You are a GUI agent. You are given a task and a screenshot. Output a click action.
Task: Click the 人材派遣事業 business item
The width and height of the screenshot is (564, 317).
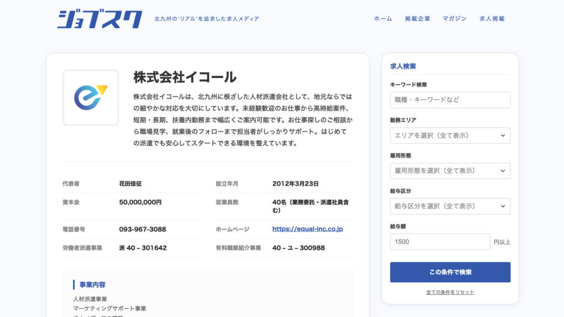click(90, 299)
